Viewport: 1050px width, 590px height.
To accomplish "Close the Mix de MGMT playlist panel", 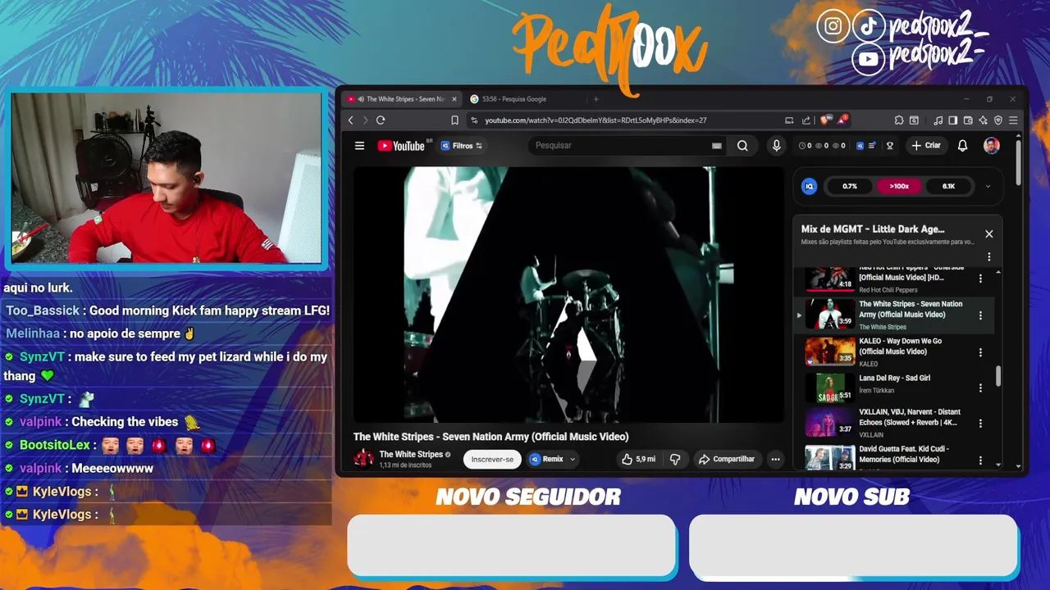I will click(988, 234).
